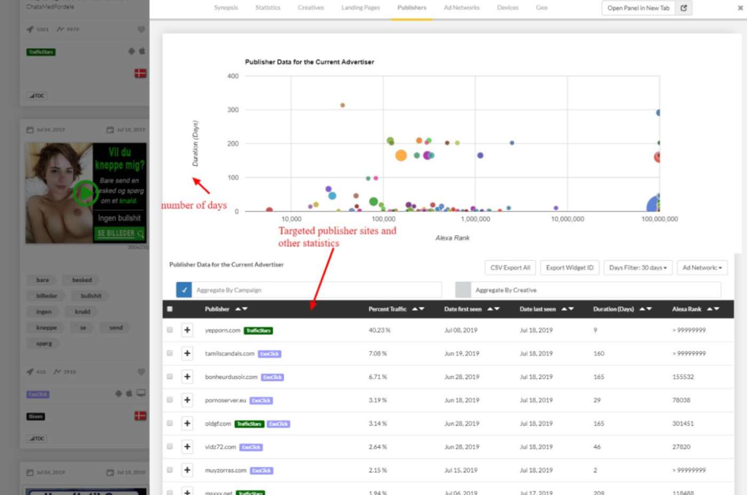This screenshot has width=747, height=495.
Task: Expand the tamilscandals.com row plus icon
Action: (187, 354)
